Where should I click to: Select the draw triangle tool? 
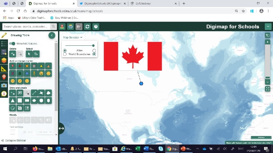click(x=13, y=100)
